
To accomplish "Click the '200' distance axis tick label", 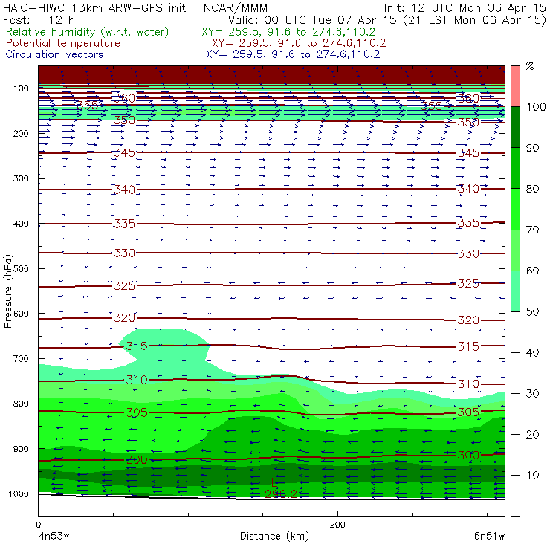I will (337, 525).
